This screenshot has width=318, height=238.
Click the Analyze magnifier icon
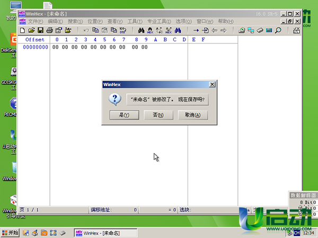278,31
